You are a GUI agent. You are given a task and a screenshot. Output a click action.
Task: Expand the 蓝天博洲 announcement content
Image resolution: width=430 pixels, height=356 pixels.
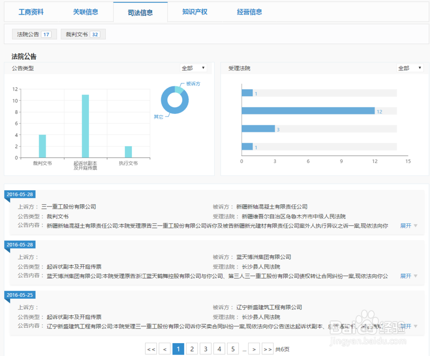click(407, 276)
